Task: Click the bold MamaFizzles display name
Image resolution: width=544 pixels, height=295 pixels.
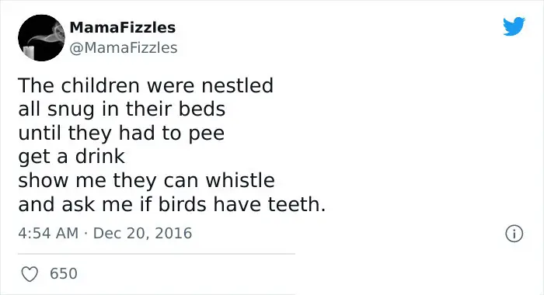Action: [123, 27]
